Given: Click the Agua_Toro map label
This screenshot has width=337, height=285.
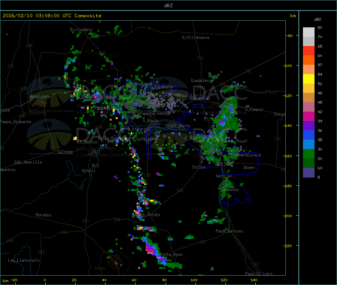Looking at the screenshot, I should click(x=40, y=97).
